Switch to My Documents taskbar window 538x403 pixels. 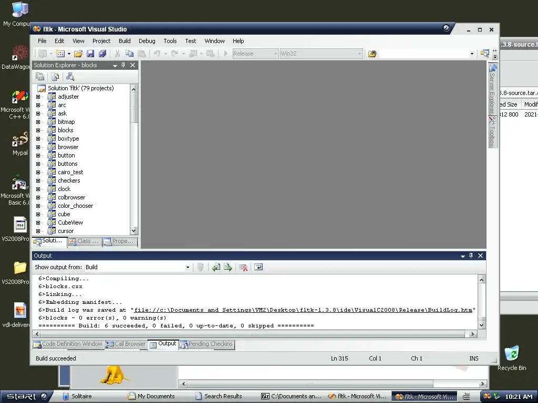151,396
